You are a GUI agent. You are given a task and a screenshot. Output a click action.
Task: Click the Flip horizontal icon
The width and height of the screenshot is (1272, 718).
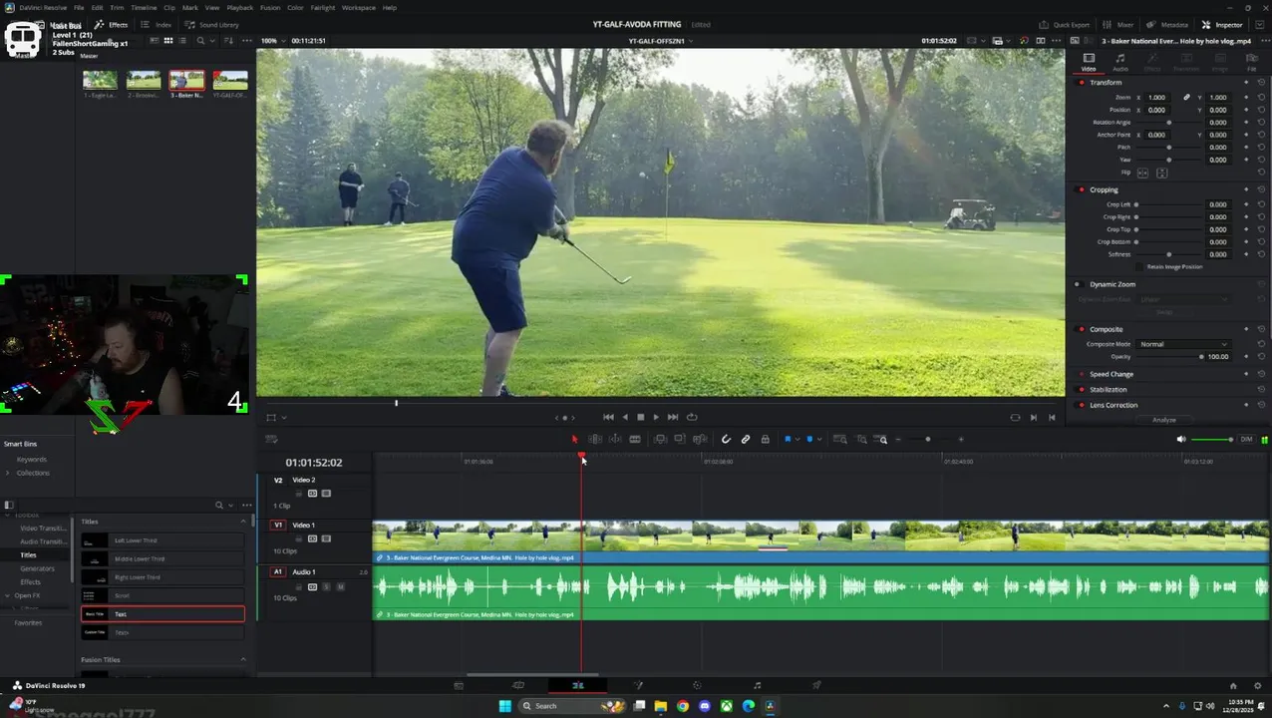click(x=1143, y=173)
